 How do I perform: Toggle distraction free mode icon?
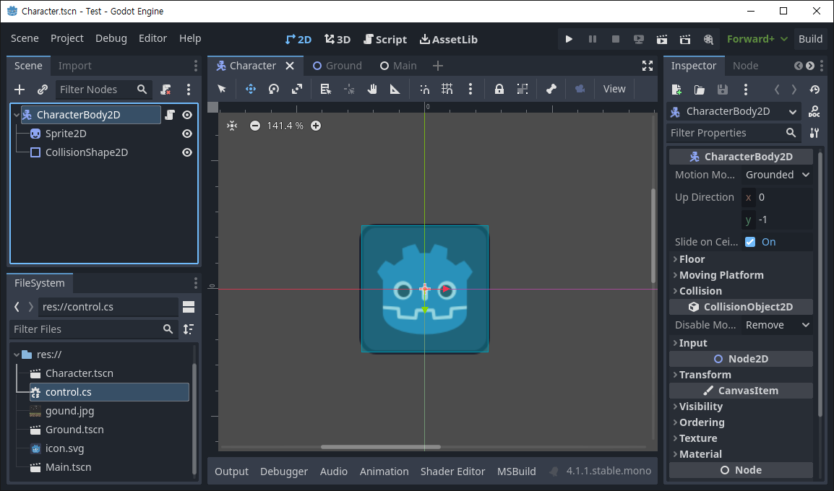click(648, 66)
